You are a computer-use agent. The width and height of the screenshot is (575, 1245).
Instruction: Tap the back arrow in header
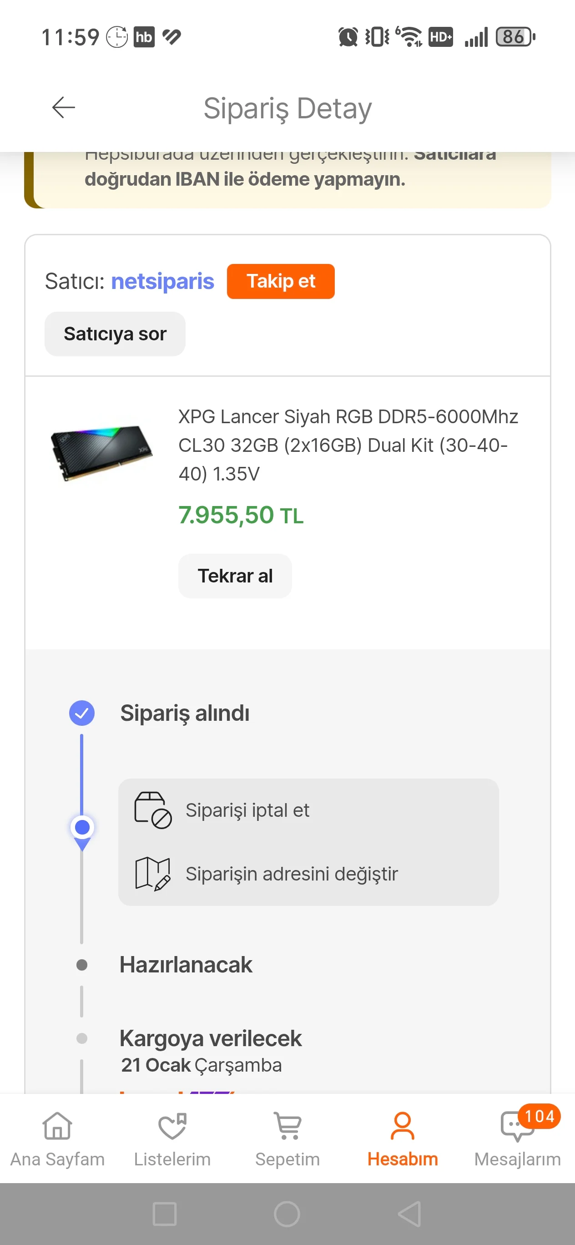63,107
